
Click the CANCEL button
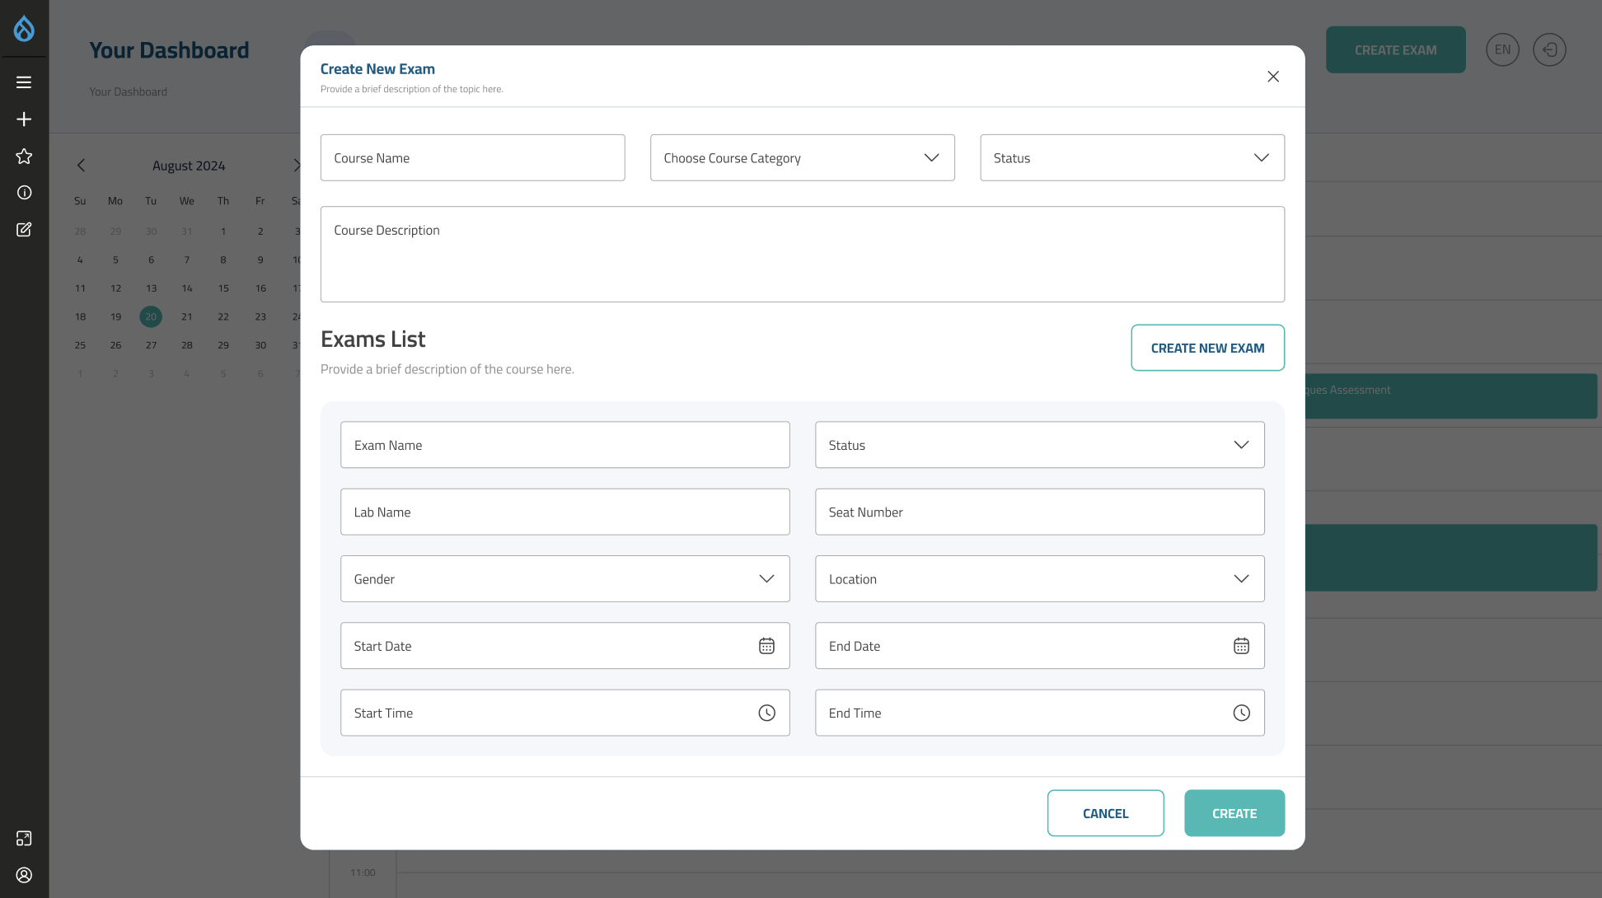(x=1105, y=813)
